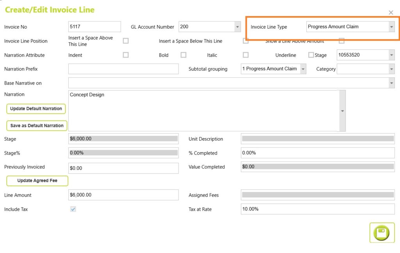Enable the Italic narration attribute
400x253 pixels.
[x=246, y=55]
